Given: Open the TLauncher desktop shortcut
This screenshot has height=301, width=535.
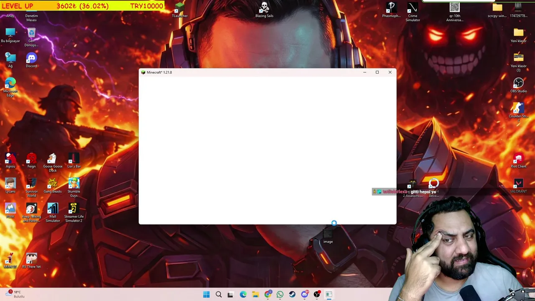Looking at the screenshot, I should [x=180, y=10].
